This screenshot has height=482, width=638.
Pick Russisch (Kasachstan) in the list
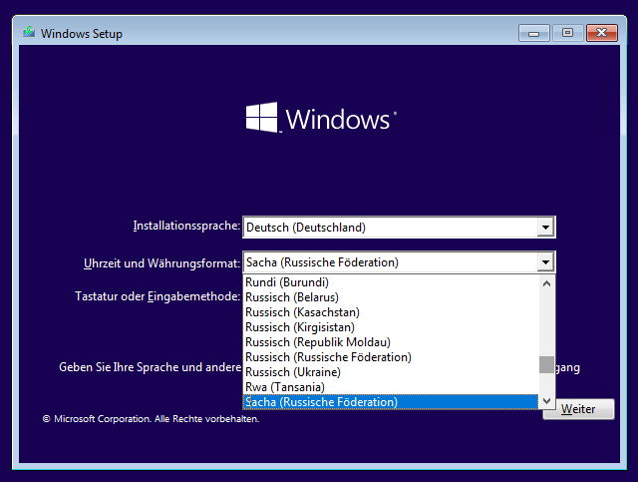coord(391,312)
